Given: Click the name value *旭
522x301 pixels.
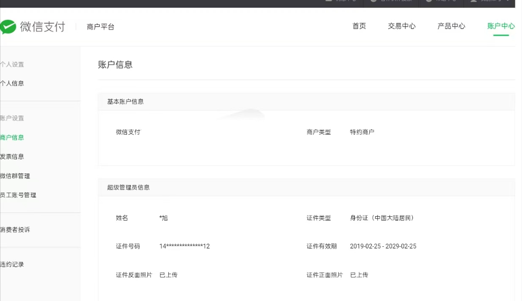Looking at the screenshot, I should pyautogui.click(x=163, y=218).
